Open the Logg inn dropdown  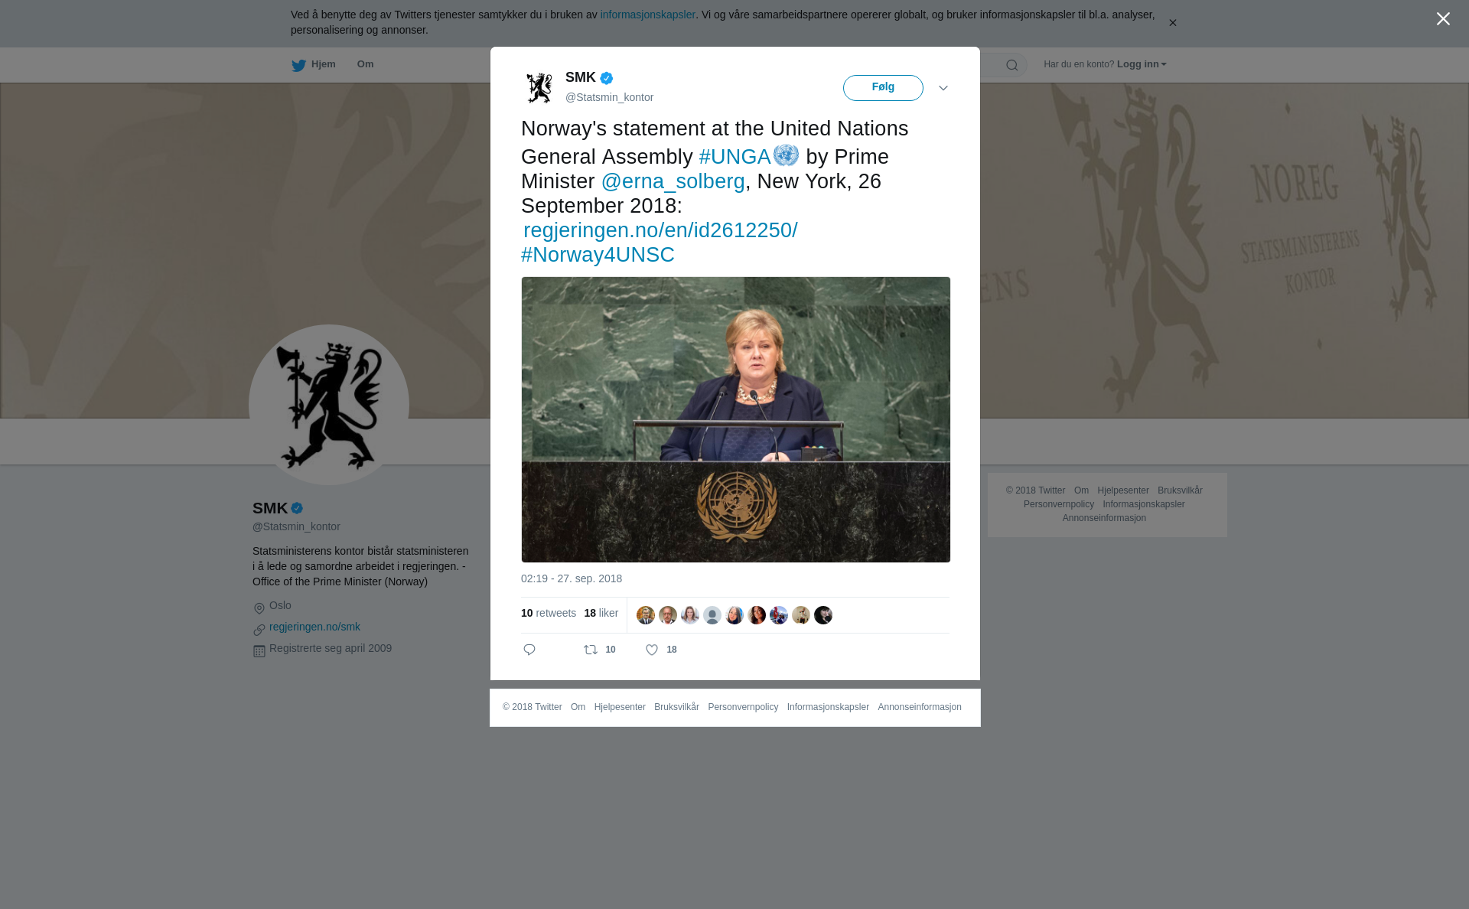1142,64
